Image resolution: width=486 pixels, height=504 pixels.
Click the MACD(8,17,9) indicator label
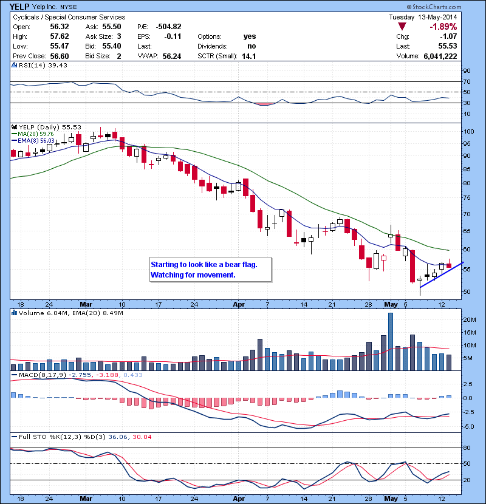tap(43, 375)
